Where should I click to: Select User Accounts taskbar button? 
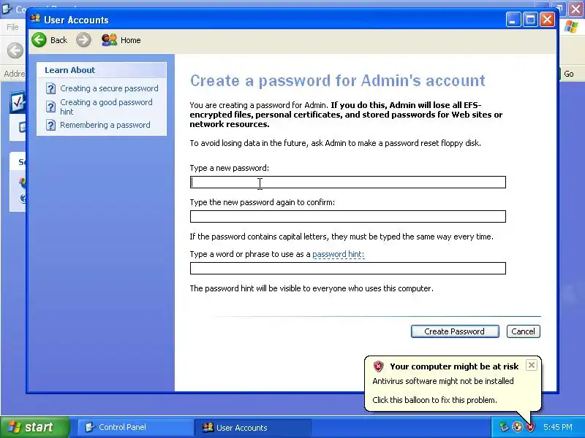(252, 427)
